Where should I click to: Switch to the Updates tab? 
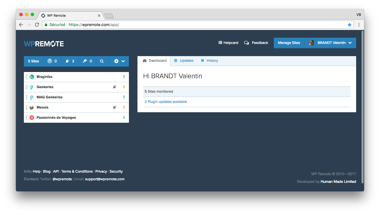(x=184, y=61)
